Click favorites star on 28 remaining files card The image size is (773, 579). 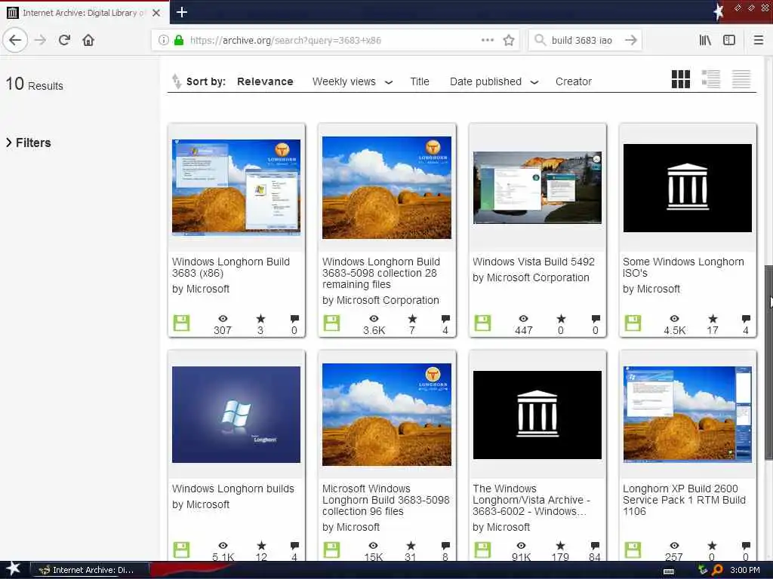[x=412, y=319]
